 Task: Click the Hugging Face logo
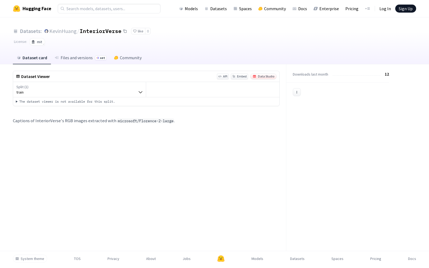pos(32,9)
